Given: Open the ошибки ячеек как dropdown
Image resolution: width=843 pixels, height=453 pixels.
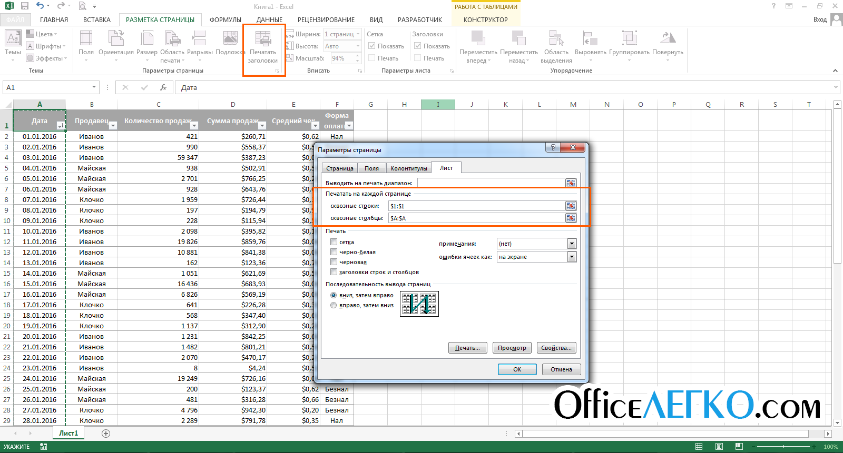Looking at the screenshot, I should pos(572,257).
